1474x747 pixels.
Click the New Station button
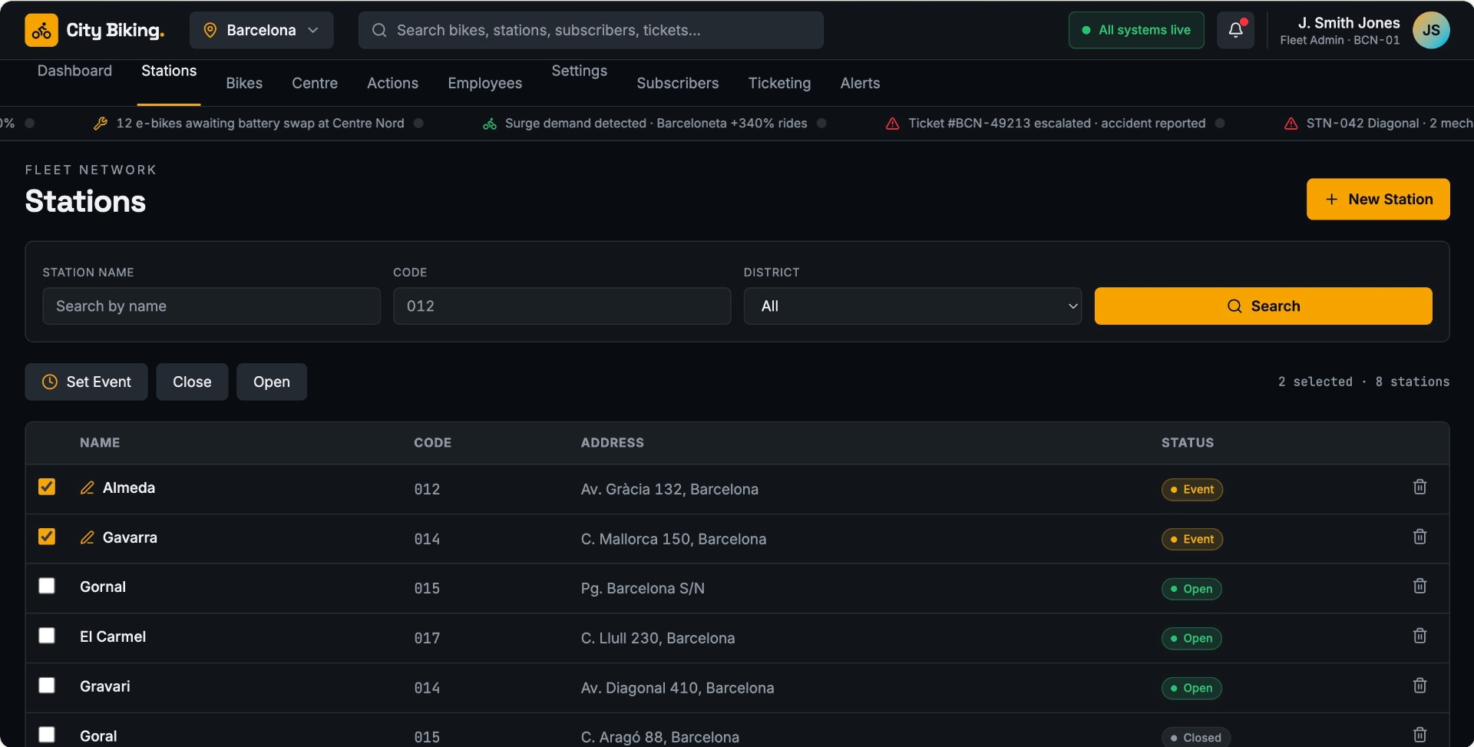1378,200
